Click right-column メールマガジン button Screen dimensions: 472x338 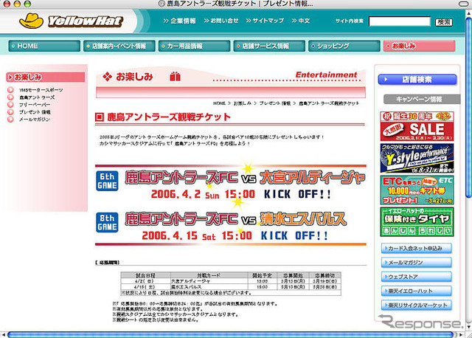click(416, 263)
